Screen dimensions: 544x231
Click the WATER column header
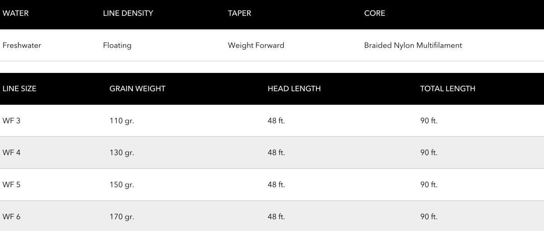(x=15, y=13)
